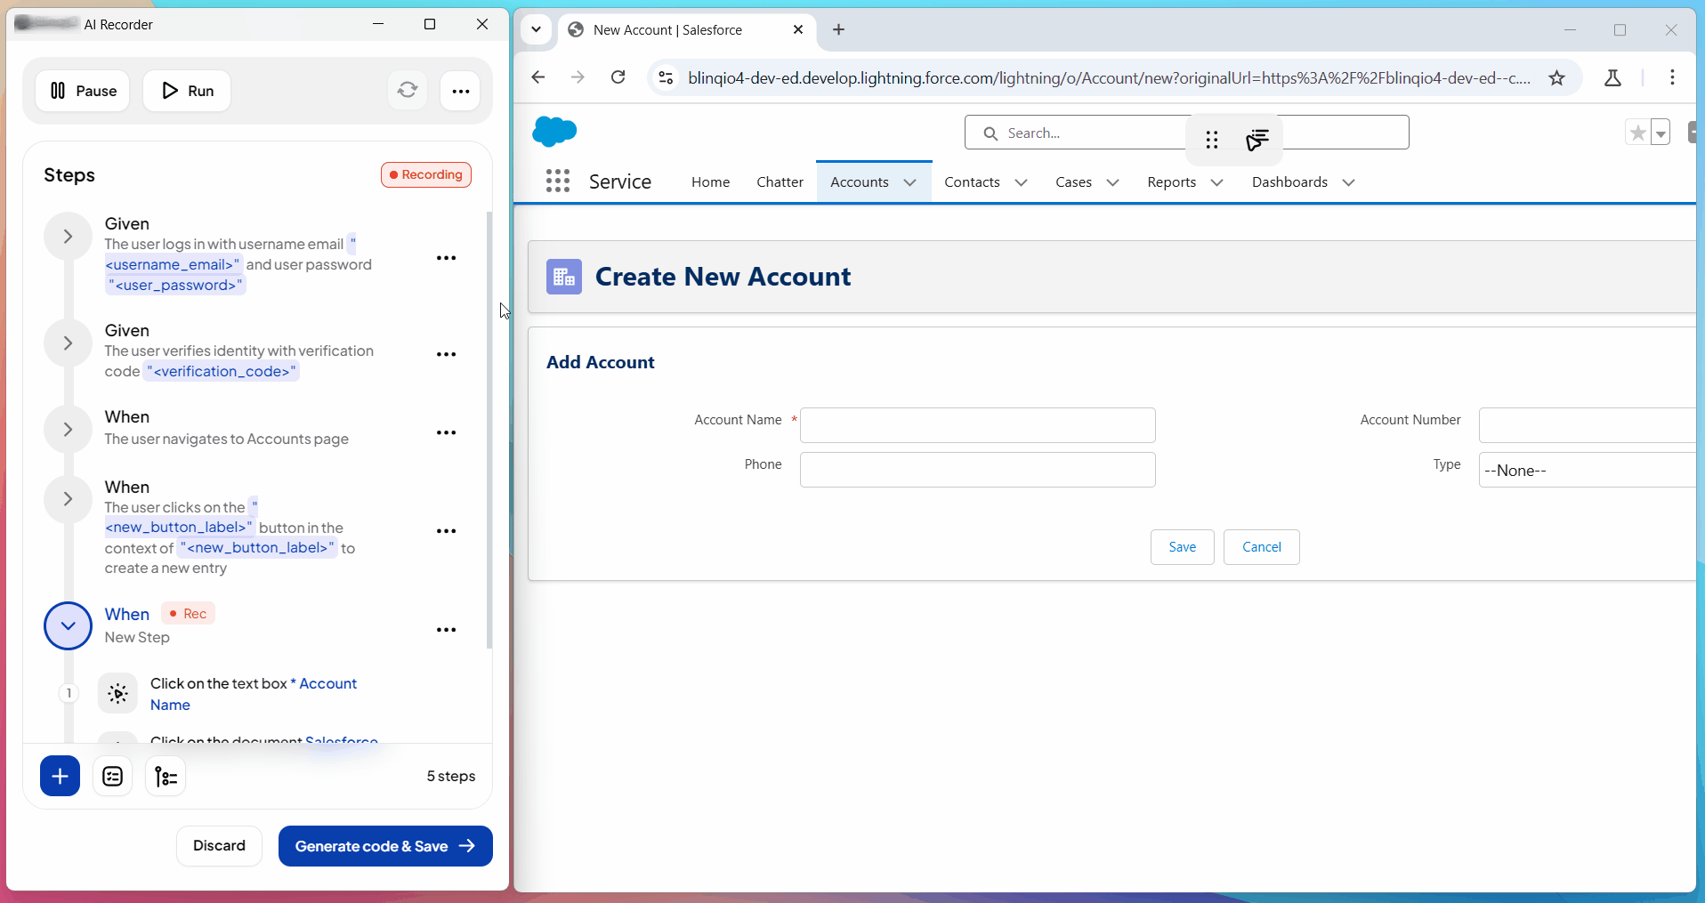Open the step tree icon in recorder footer
The width and height of the screenshot is (1705, 903).
coord(166,777)
